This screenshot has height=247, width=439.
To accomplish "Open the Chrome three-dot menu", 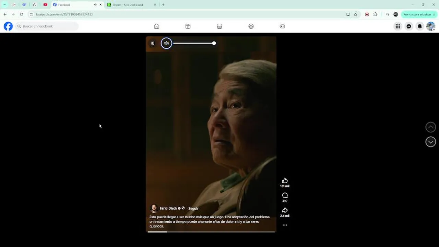I will coord(435,14).
